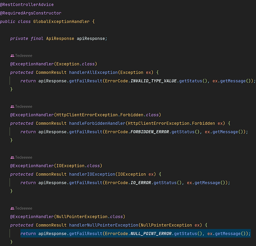The image size is (256, 246).
Task: Click the INVALID_TYPE_VALUE constant
Action: point(154,81)
